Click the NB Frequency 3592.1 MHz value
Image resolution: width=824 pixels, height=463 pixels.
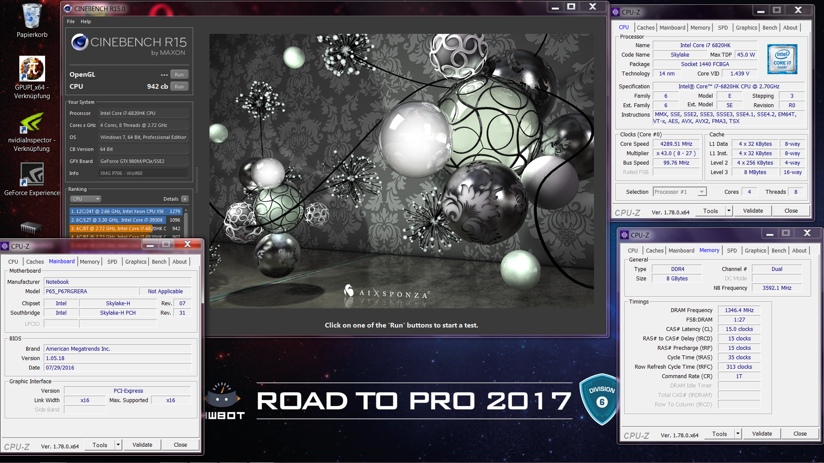(777, 288)
